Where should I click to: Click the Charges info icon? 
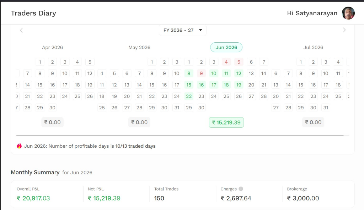coord(241,189)
